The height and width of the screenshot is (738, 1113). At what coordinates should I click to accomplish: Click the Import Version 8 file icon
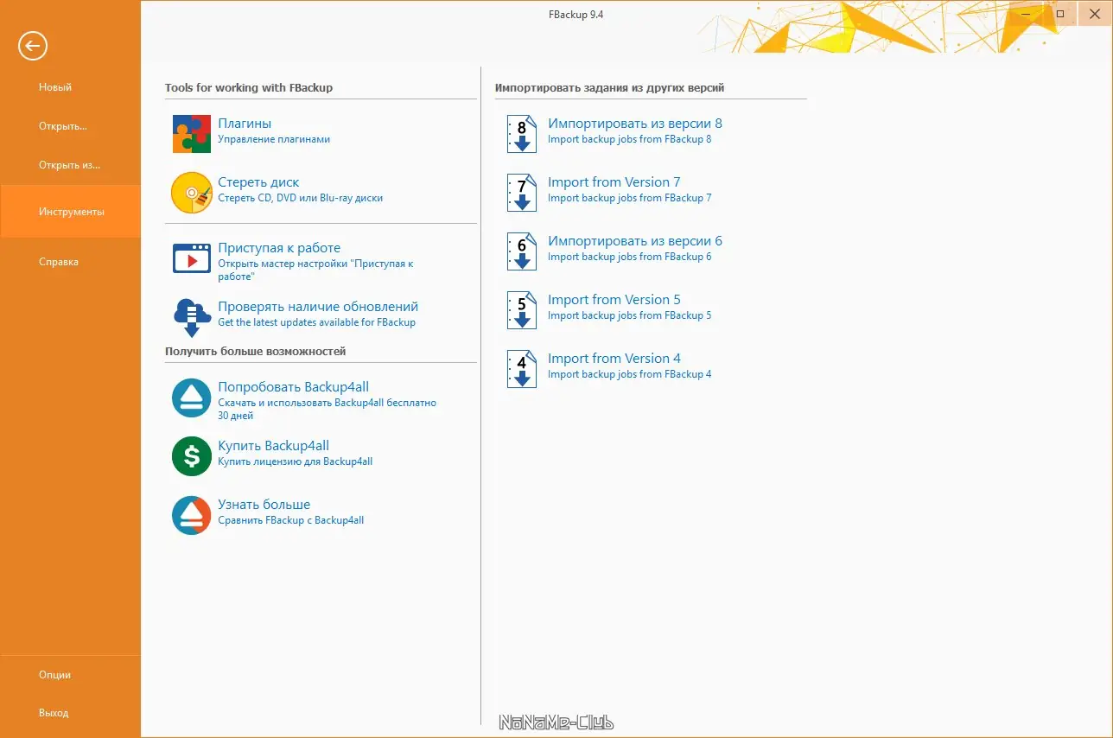(521, 134)
